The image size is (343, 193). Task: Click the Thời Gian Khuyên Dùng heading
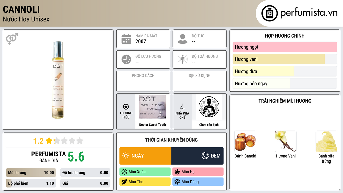coord(171,140)
